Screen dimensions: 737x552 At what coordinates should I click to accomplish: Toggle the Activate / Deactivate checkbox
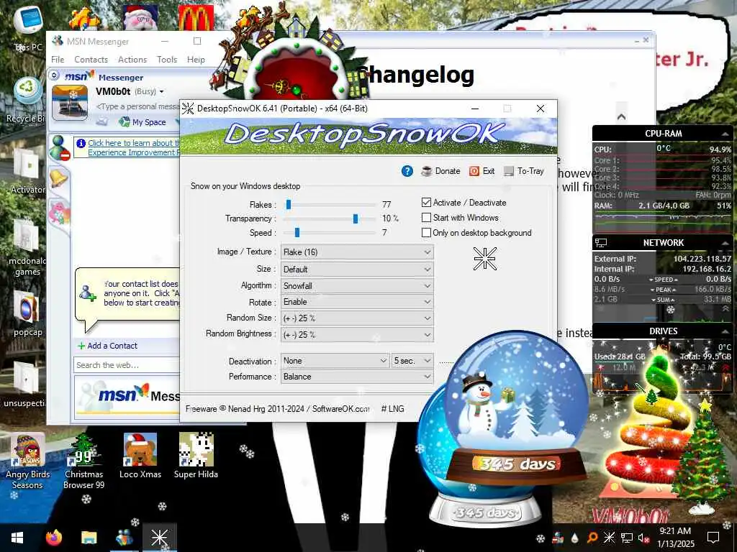point(426,202)
